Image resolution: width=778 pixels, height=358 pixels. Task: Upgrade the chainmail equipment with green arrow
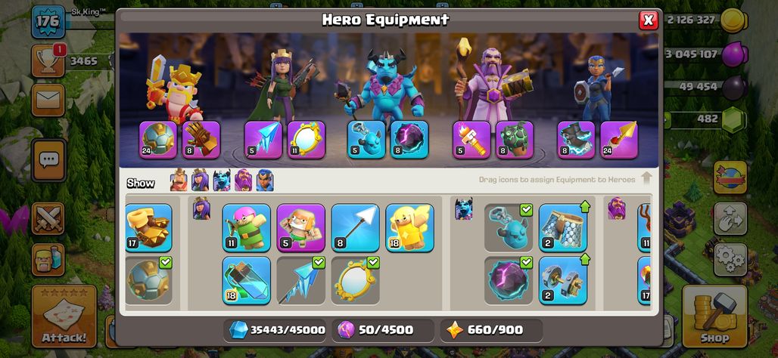pos(563,228)
